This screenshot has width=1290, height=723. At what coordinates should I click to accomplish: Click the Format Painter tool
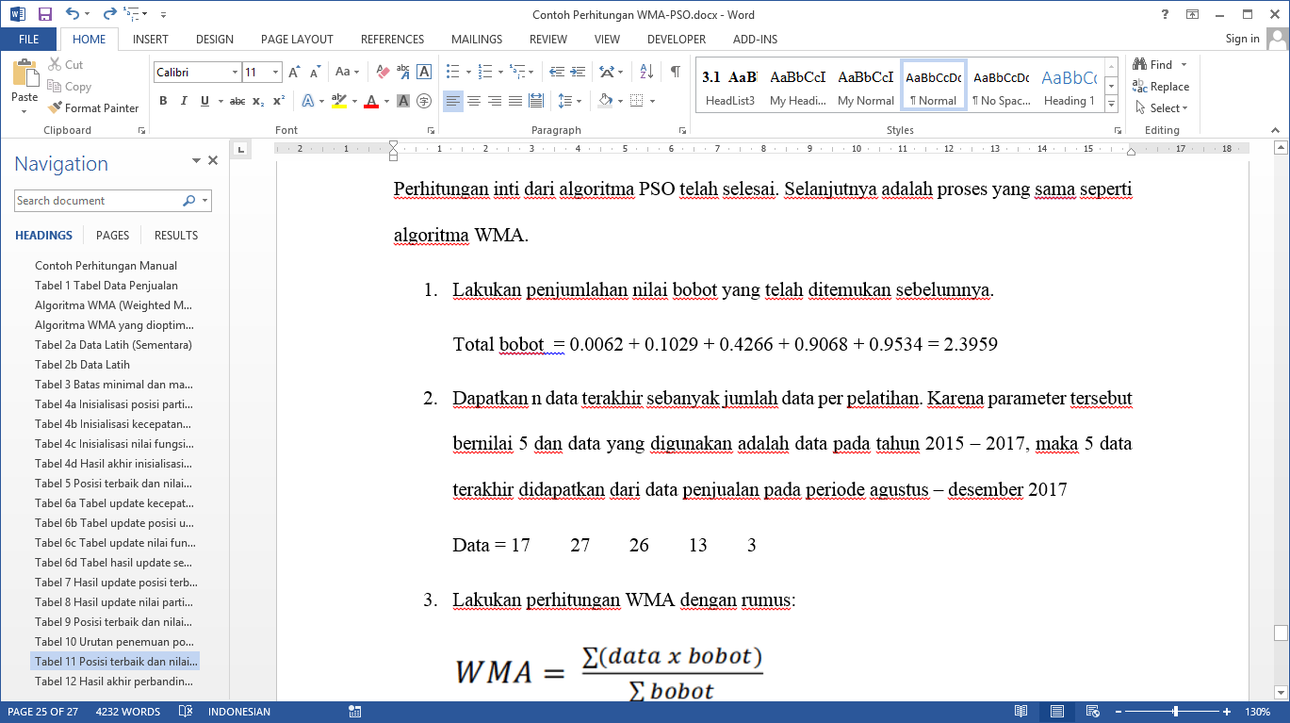(93, 108)
